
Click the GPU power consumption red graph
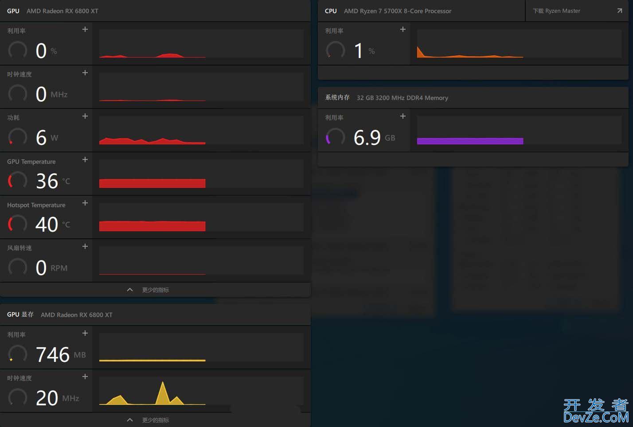[x=201, y=131]
